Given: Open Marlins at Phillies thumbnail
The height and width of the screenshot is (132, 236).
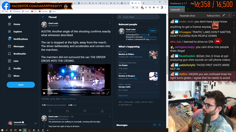Looking at the screenshot, I should pyautogui.click(x=153, y=55).
